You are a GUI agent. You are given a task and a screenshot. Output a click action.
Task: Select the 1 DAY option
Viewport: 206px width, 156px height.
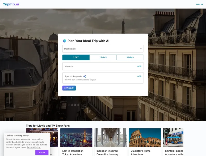coord(76,58)
